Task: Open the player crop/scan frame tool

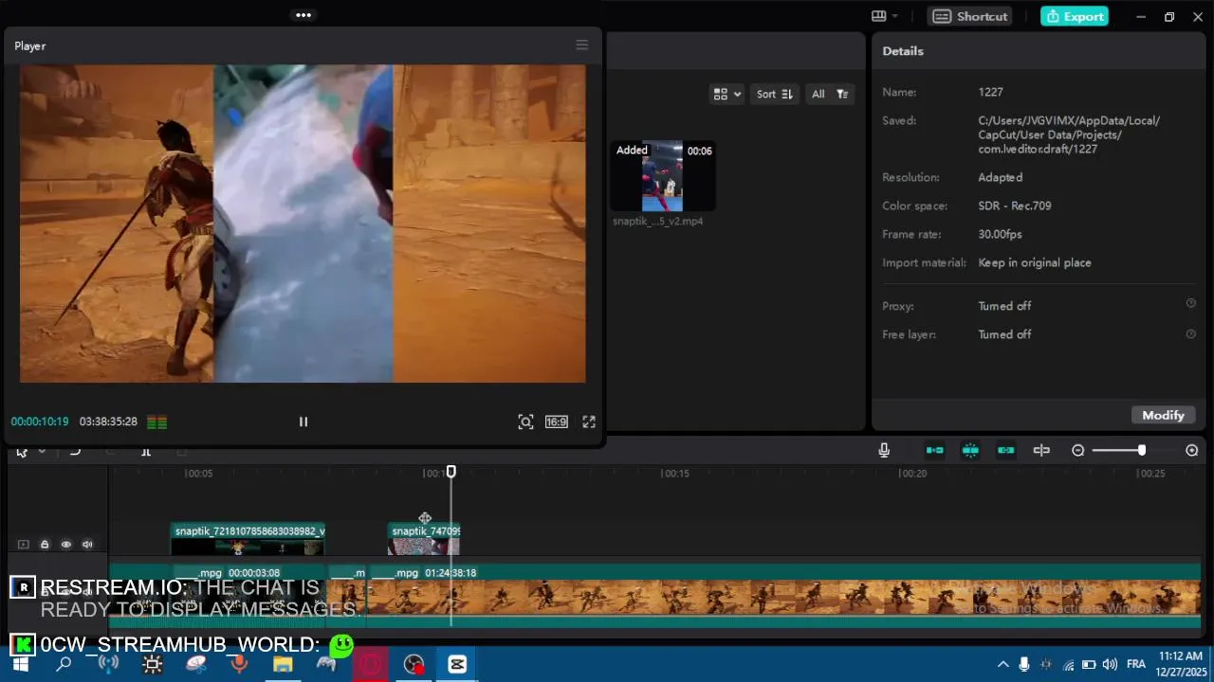Action: click(x=525, y=422)
